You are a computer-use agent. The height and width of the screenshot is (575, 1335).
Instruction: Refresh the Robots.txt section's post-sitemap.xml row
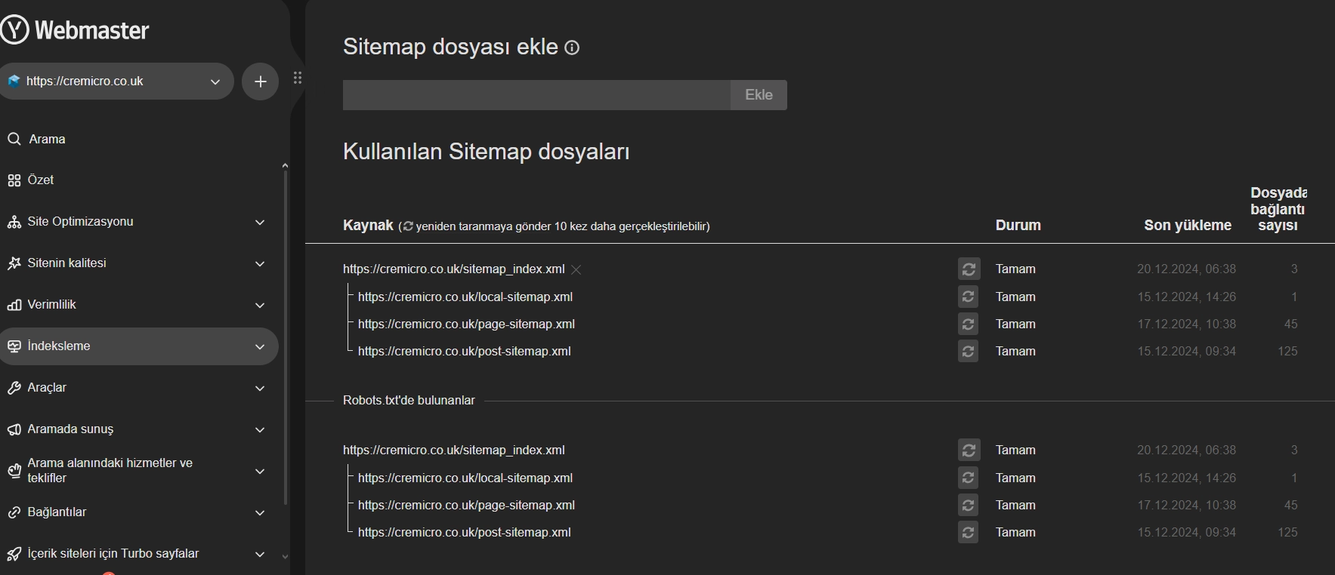click(969, 532)
